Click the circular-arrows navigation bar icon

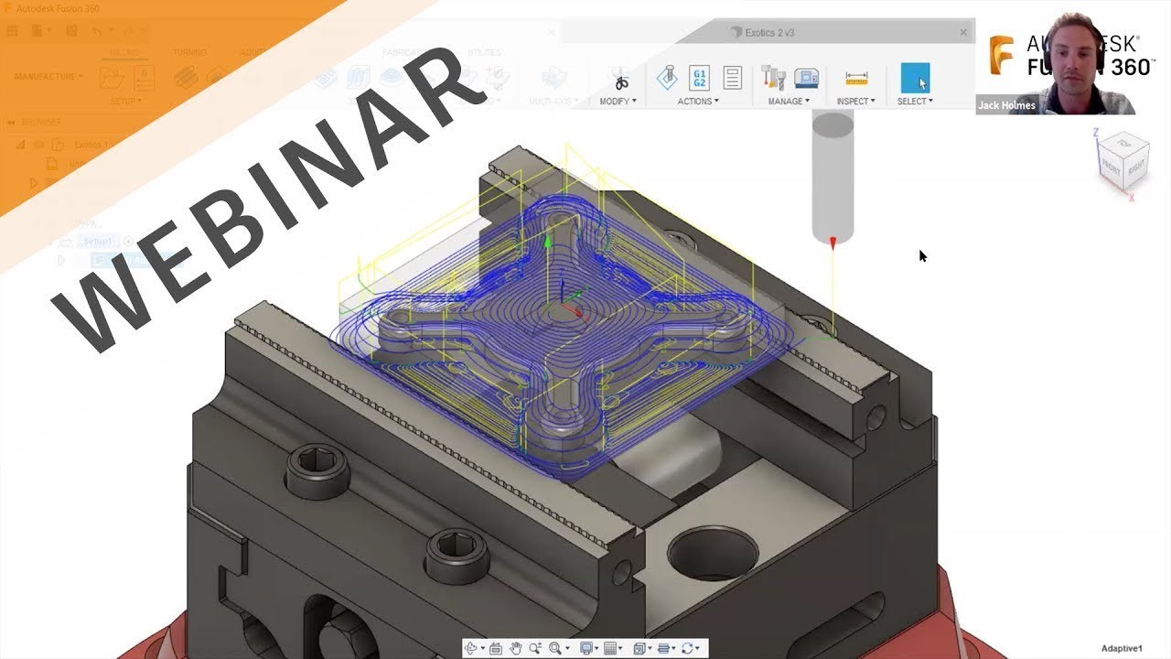(x=687, y=648)
